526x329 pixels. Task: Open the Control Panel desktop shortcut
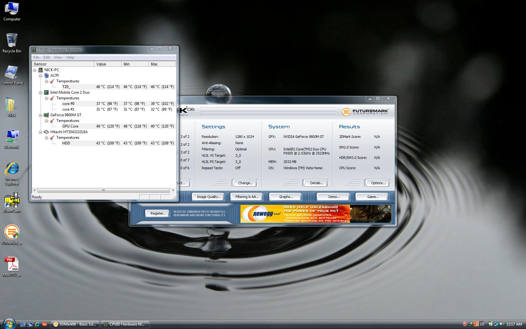point(12,75)
